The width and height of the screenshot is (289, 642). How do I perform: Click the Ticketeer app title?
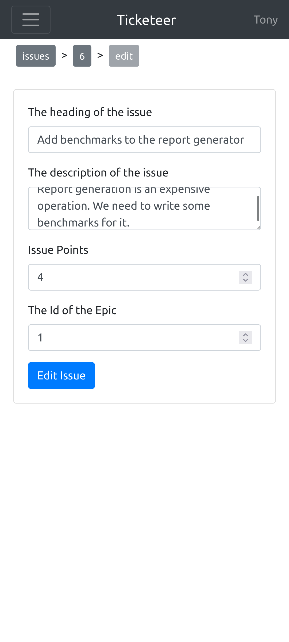point(146,20)
